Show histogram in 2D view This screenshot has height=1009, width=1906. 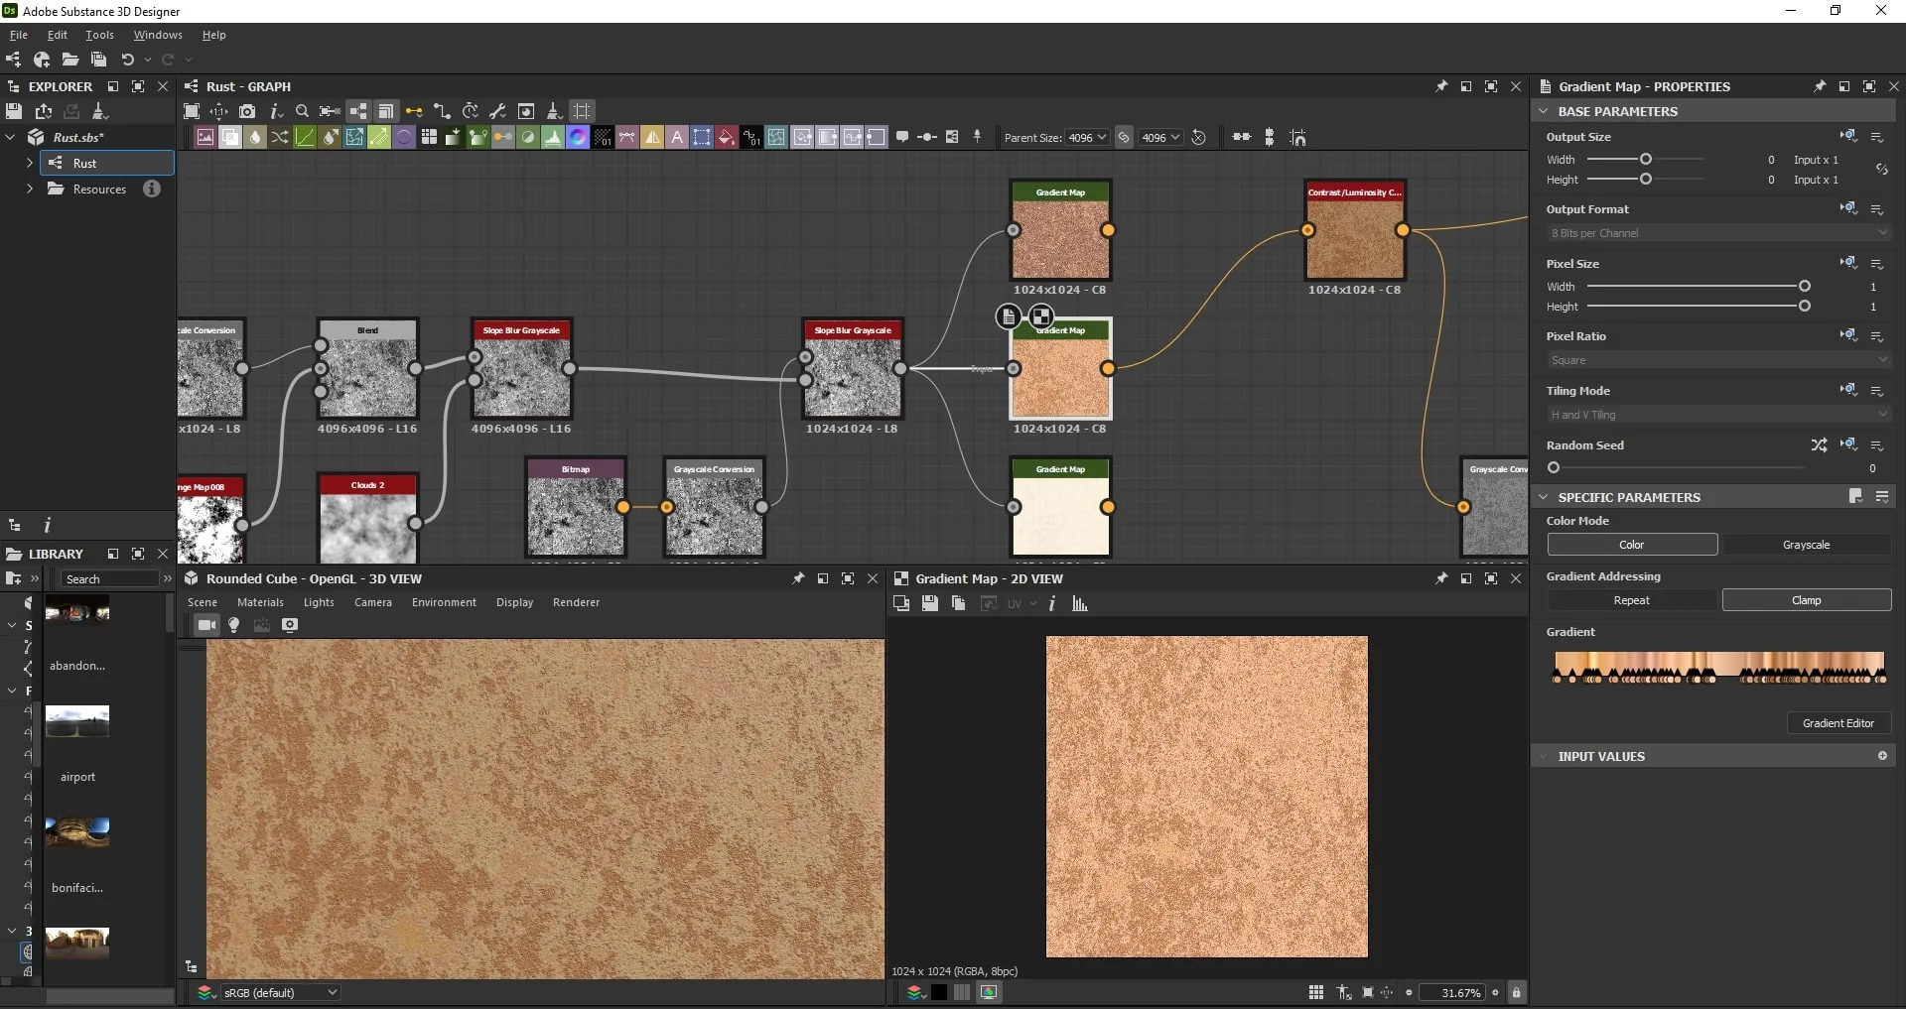point(1080,603)
